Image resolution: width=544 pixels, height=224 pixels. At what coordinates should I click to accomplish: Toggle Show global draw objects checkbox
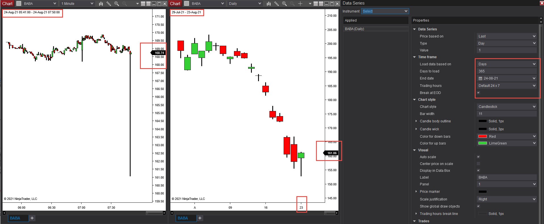(x=478, y=206)
